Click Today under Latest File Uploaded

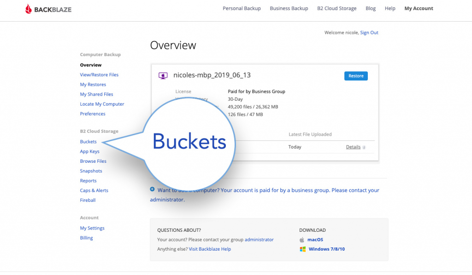click(x=295, y=147)
